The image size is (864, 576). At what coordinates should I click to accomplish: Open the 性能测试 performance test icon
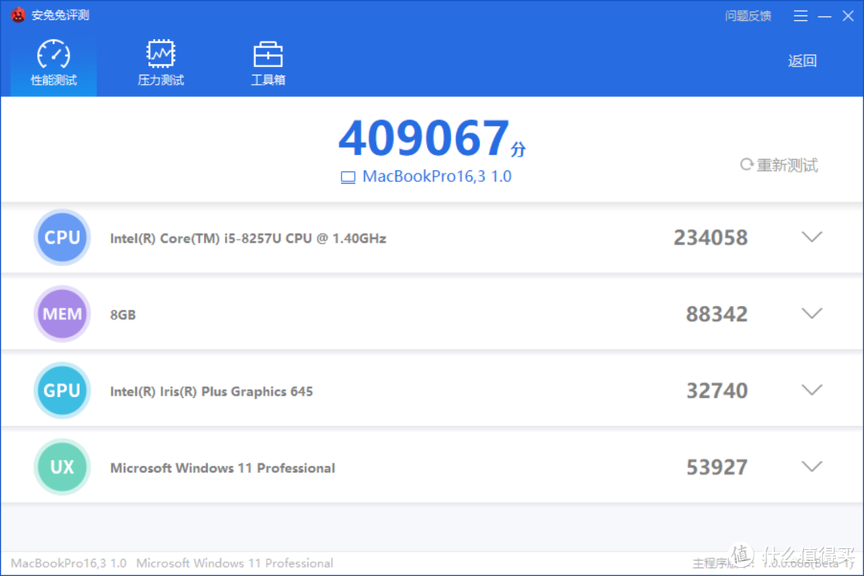click(x=52, y=51)
